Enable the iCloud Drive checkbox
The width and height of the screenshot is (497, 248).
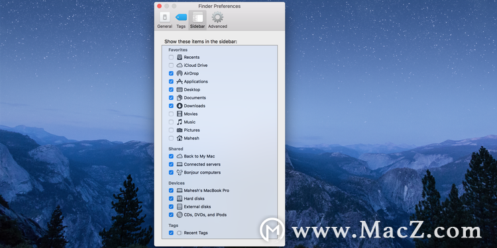171,65
